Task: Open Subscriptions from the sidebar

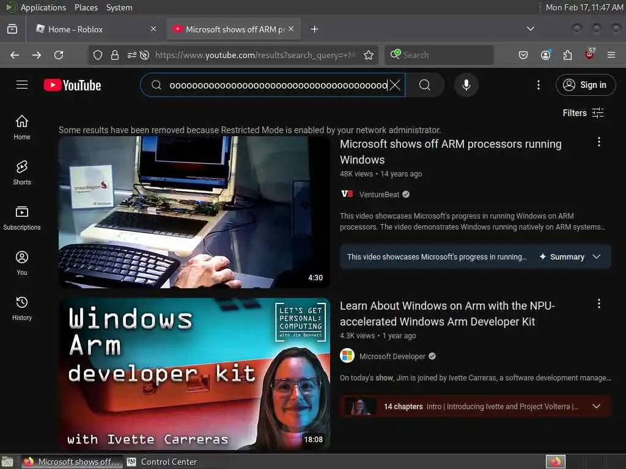Action: coord(22,218)
